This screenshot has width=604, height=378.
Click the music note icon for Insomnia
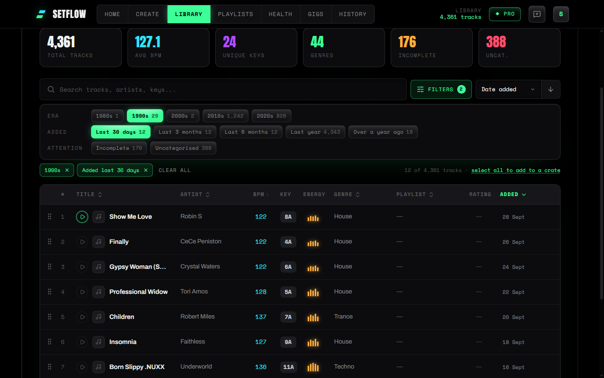[x=99, y=342]
